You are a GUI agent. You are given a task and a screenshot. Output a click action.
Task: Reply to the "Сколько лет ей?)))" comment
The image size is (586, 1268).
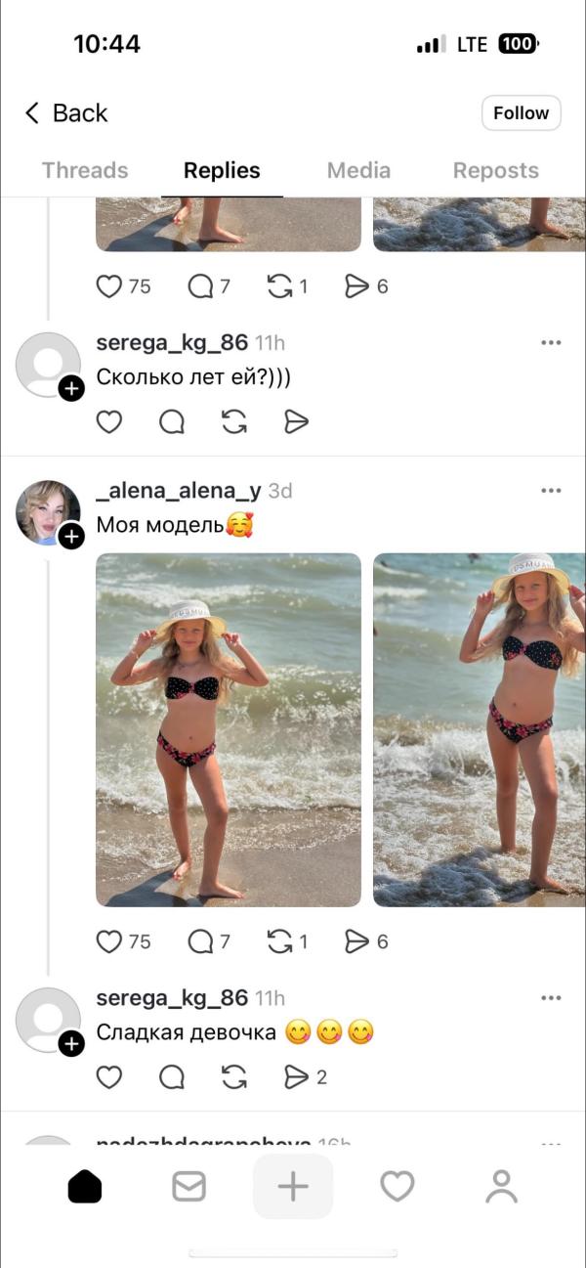tap(172, 421)
